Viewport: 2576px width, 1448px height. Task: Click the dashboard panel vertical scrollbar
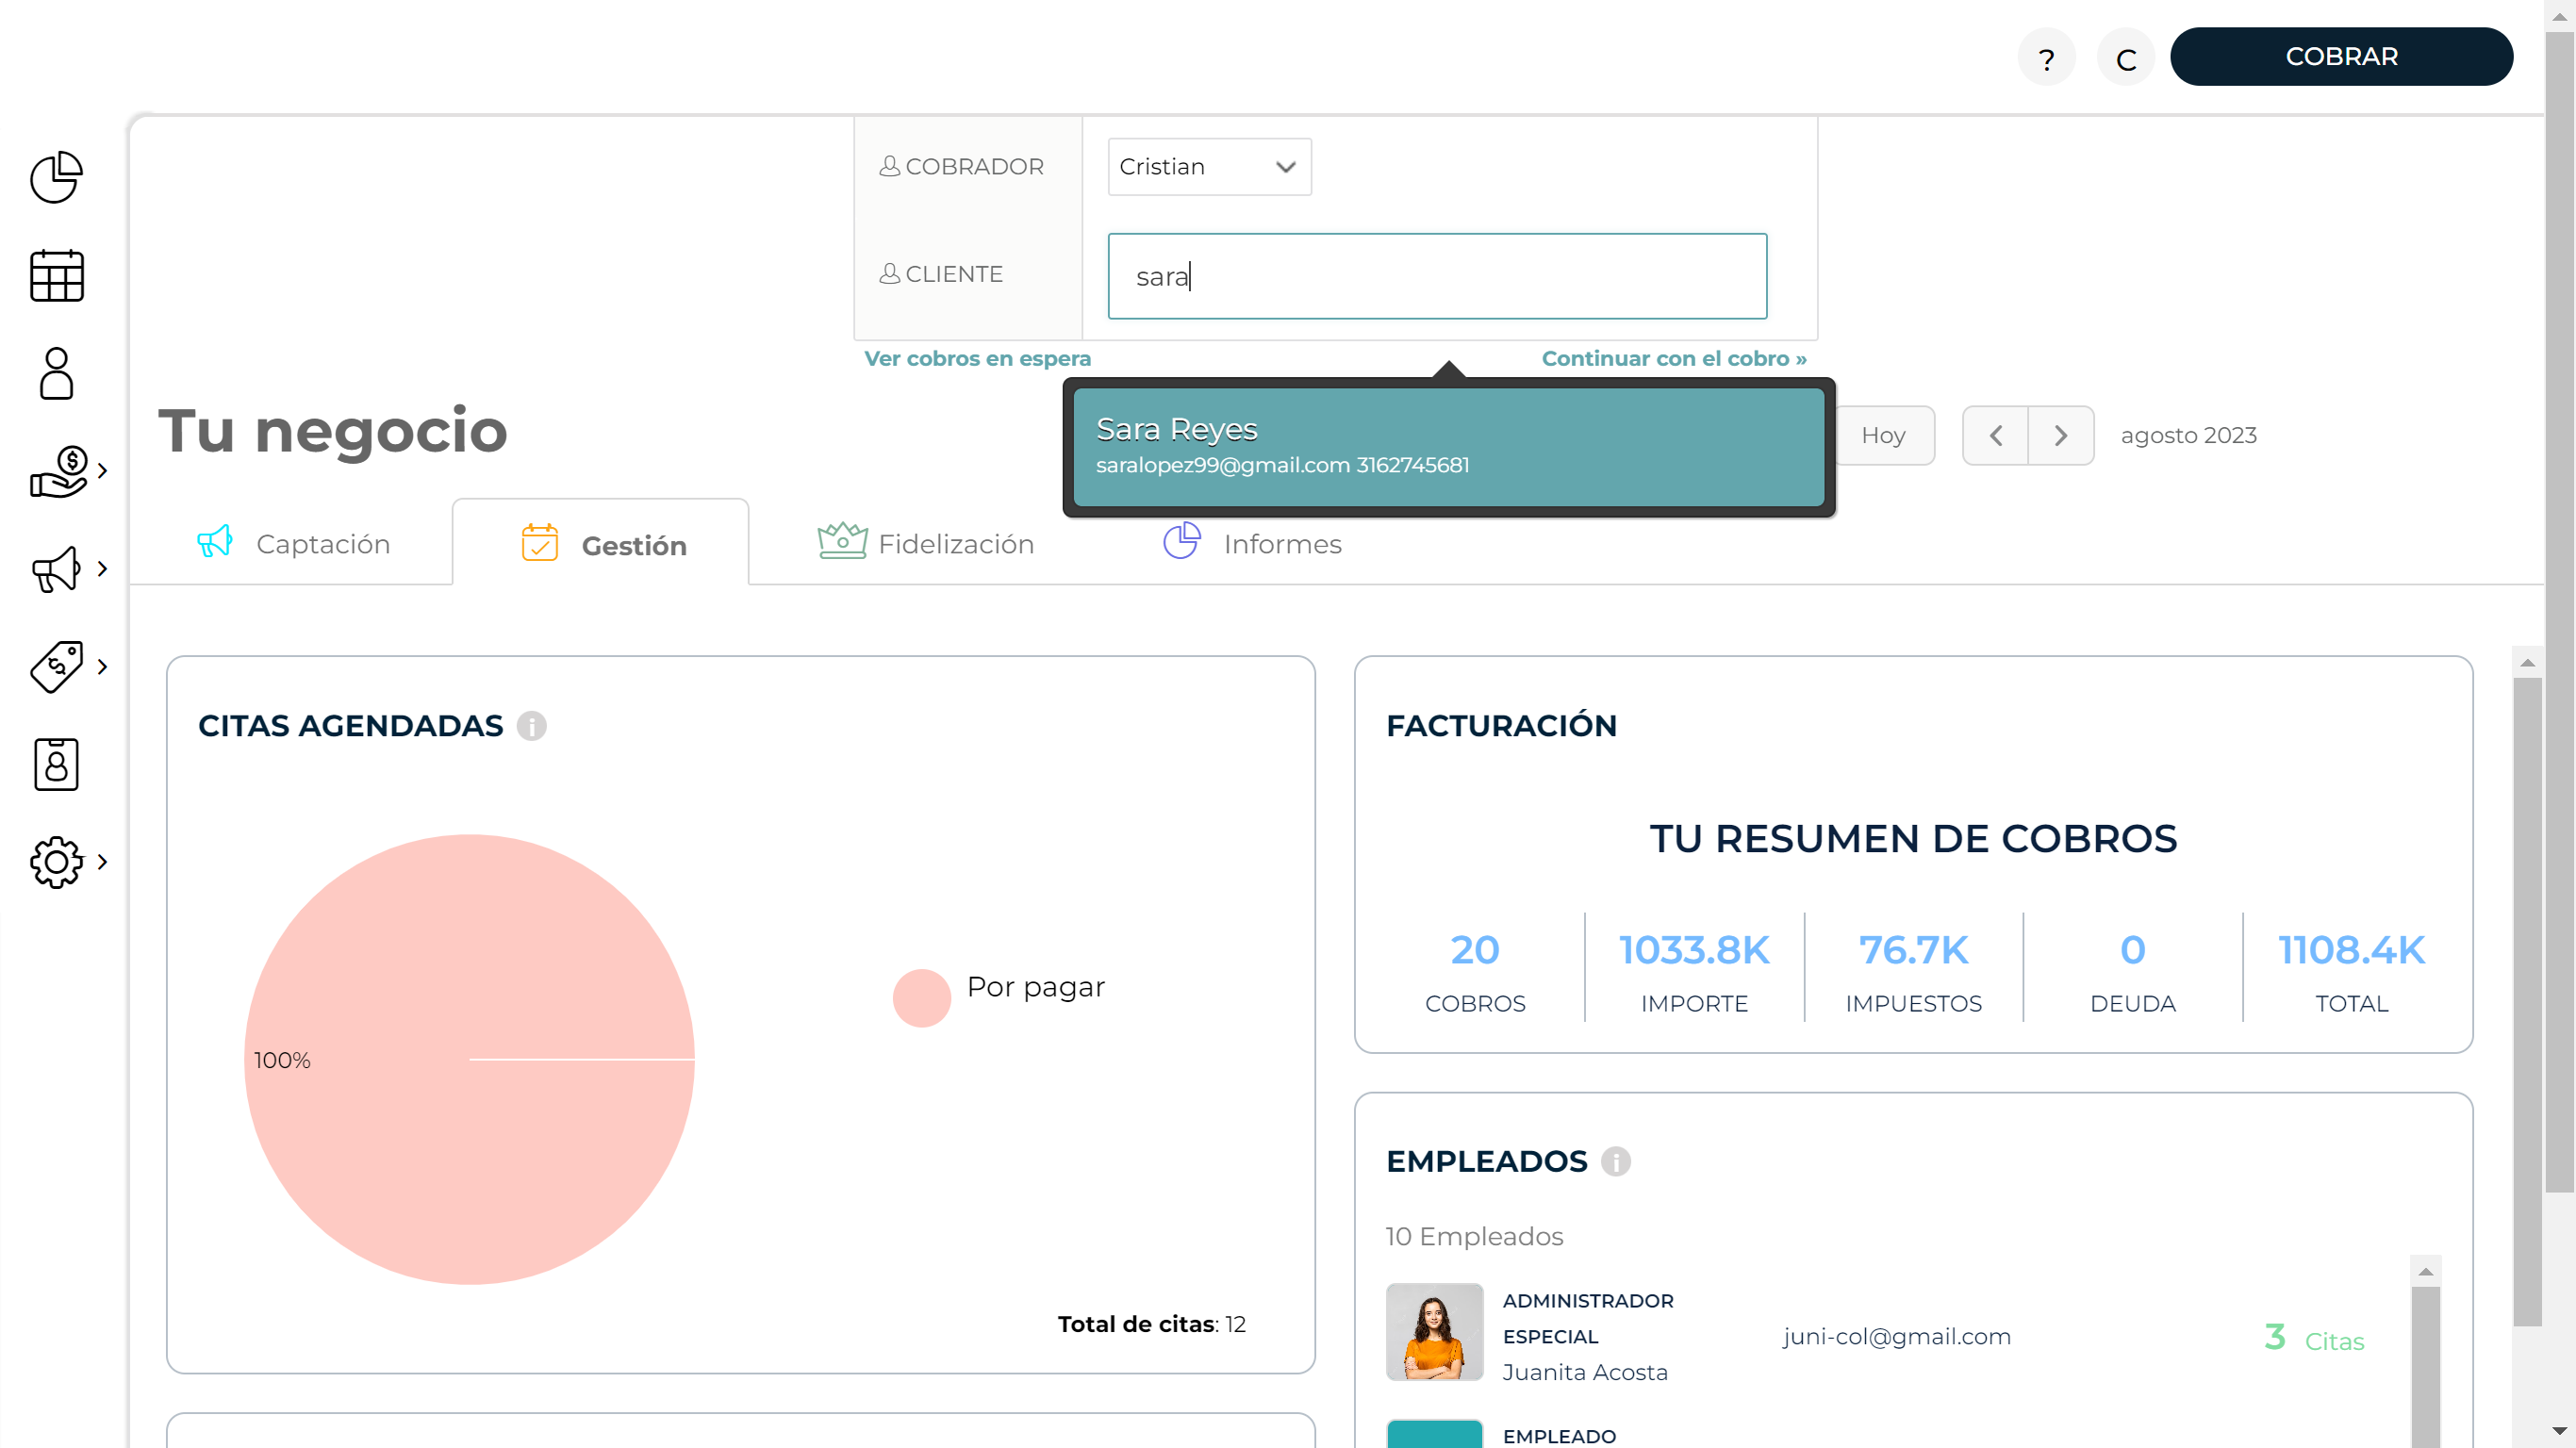2527,1001
